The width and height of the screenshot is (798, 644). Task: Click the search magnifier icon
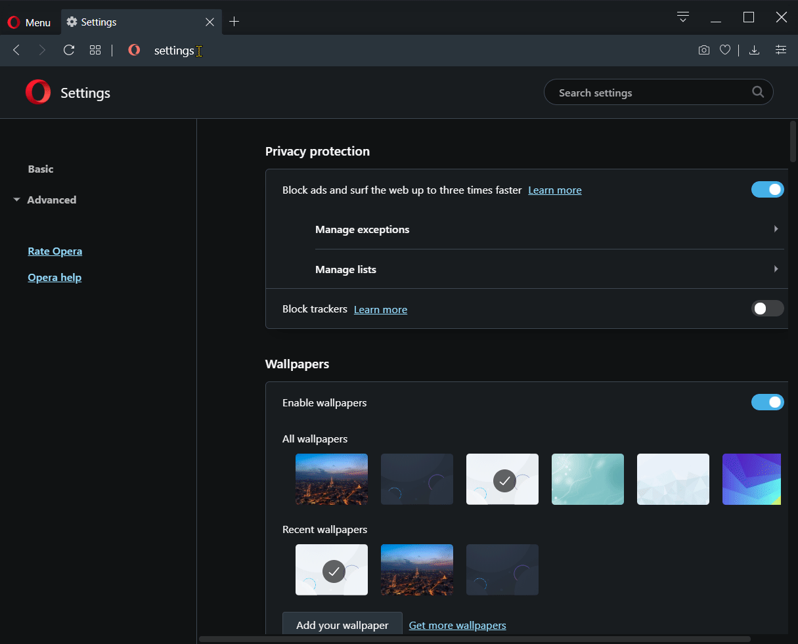tap(758, 93)
